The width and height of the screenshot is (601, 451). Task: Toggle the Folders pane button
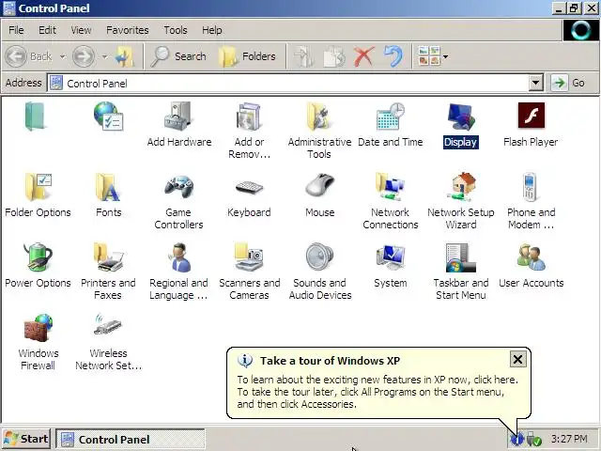click(x=248, y=56)
